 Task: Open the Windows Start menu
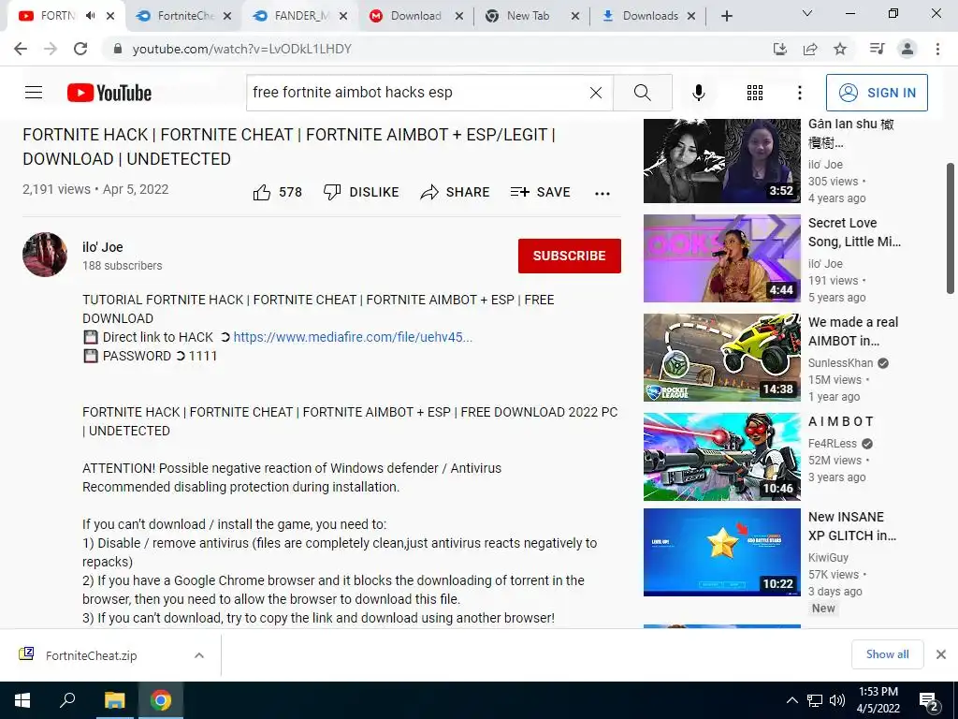(x=22, y=700)
